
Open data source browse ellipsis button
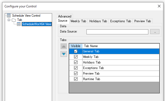(x=155, y=32)
